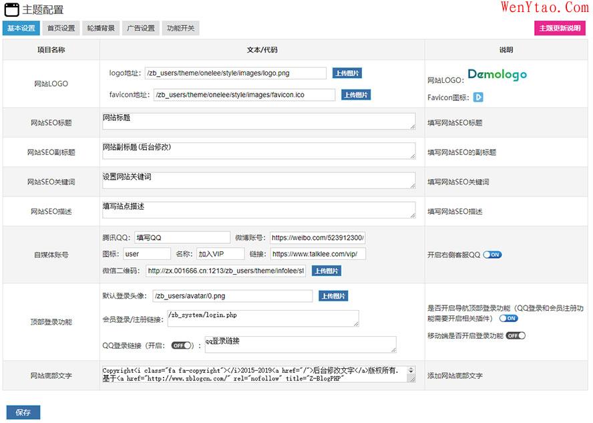Screen dimensions: 593x423
Task: Click the 网站SEO描述 row label
Action: click(51, 211)
